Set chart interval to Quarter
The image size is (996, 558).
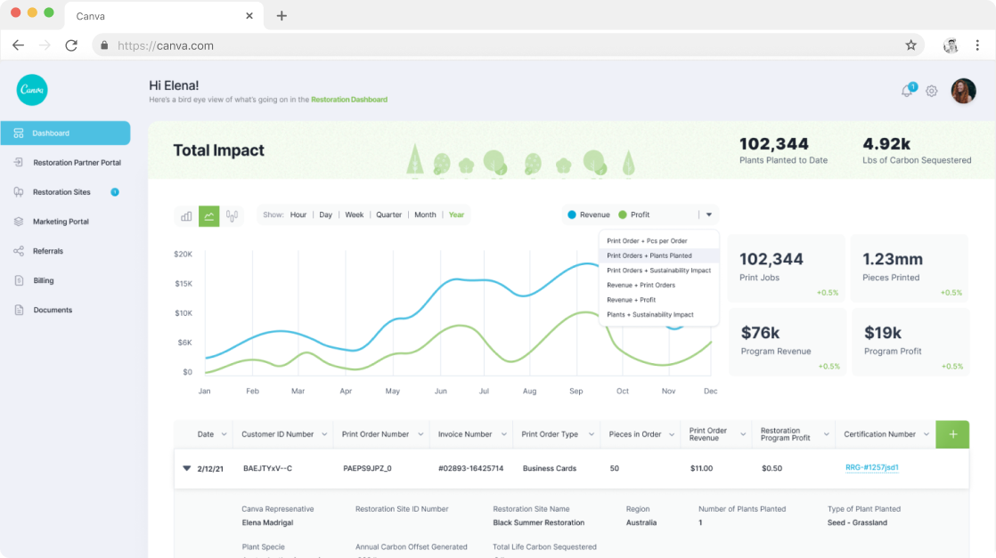click(388, 215)
